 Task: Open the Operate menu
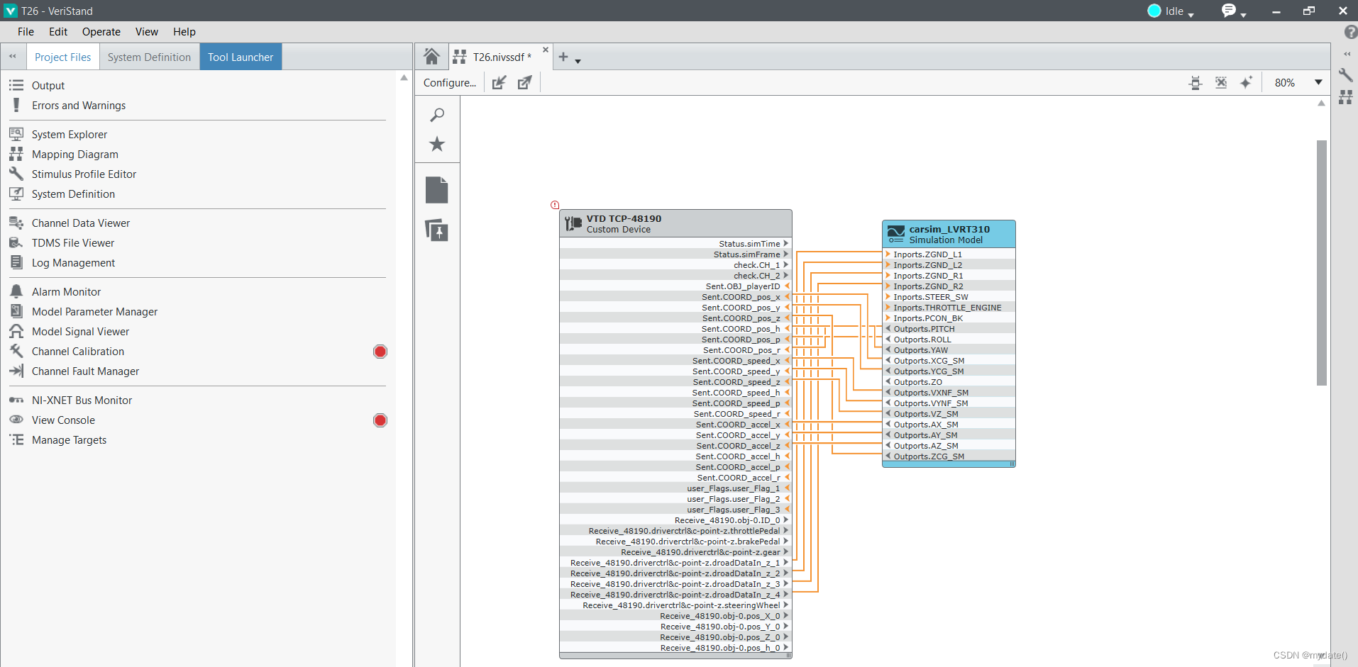(x=101, y=32)
